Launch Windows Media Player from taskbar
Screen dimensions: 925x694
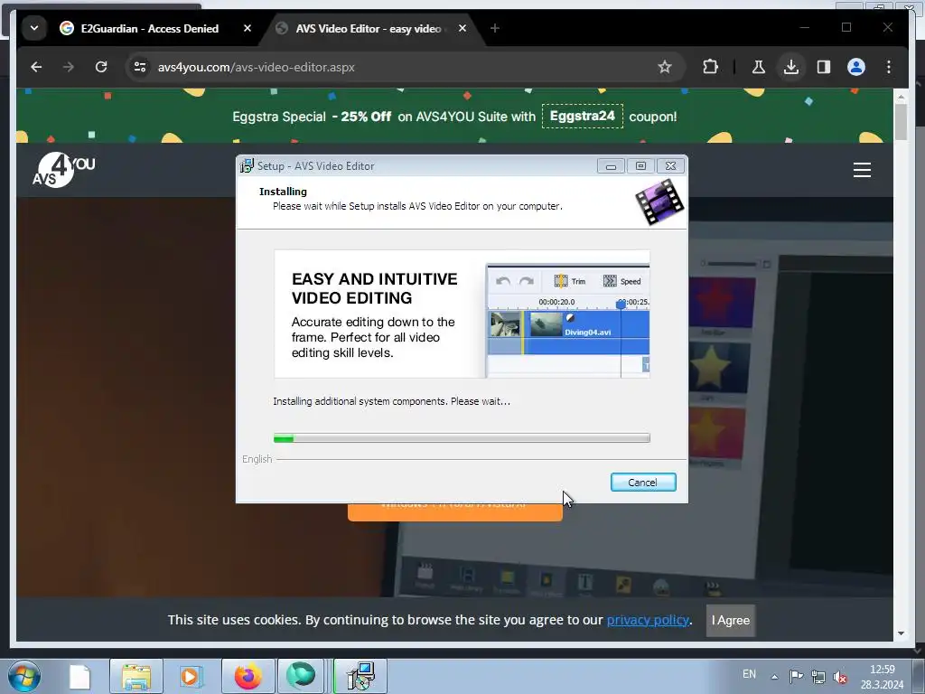190,676
